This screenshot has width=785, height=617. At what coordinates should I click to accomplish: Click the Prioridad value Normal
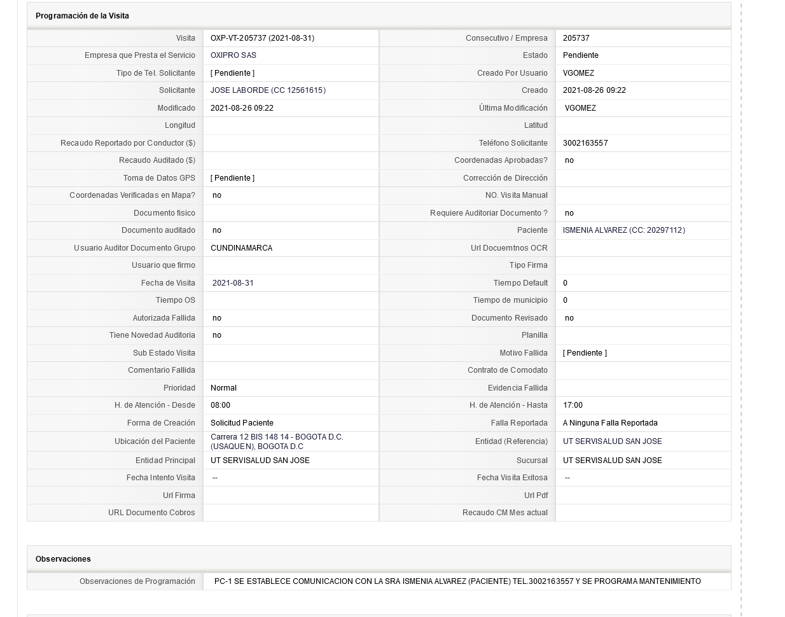(223, 388)
